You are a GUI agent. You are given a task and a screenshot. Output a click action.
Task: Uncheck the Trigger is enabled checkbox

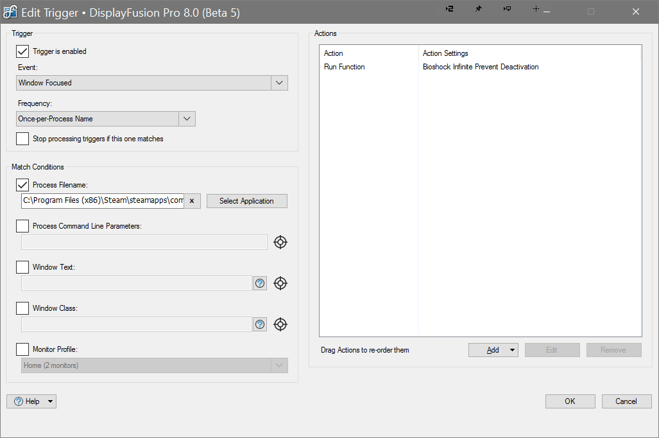pyautogui.click(x=22, y=51)
